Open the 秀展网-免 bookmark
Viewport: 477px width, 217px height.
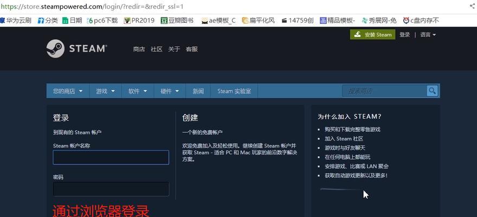pos(379,21)
